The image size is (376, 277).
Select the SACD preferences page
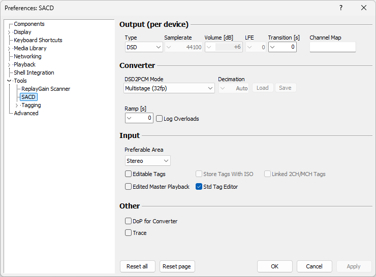(28, 97)
